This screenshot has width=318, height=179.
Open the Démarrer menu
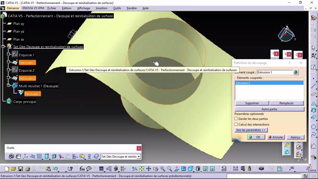13,8
